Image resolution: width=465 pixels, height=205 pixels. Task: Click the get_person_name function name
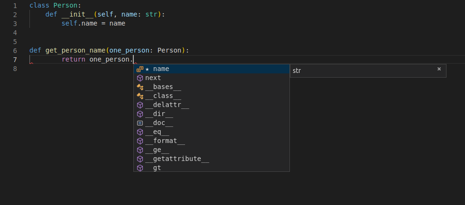coord(75,51)
